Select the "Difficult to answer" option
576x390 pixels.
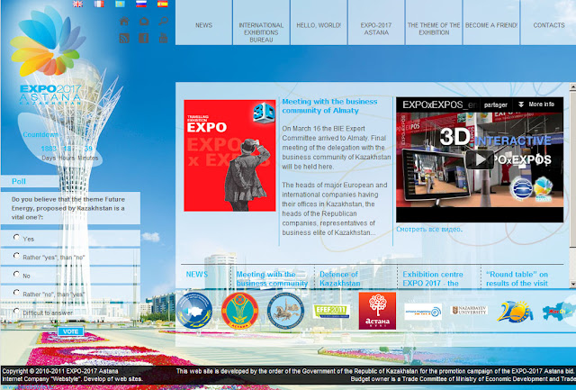point(16,311)
